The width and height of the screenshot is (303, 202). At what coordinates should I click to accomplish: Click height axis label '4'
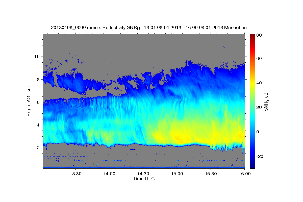click(x=39, y=125)
